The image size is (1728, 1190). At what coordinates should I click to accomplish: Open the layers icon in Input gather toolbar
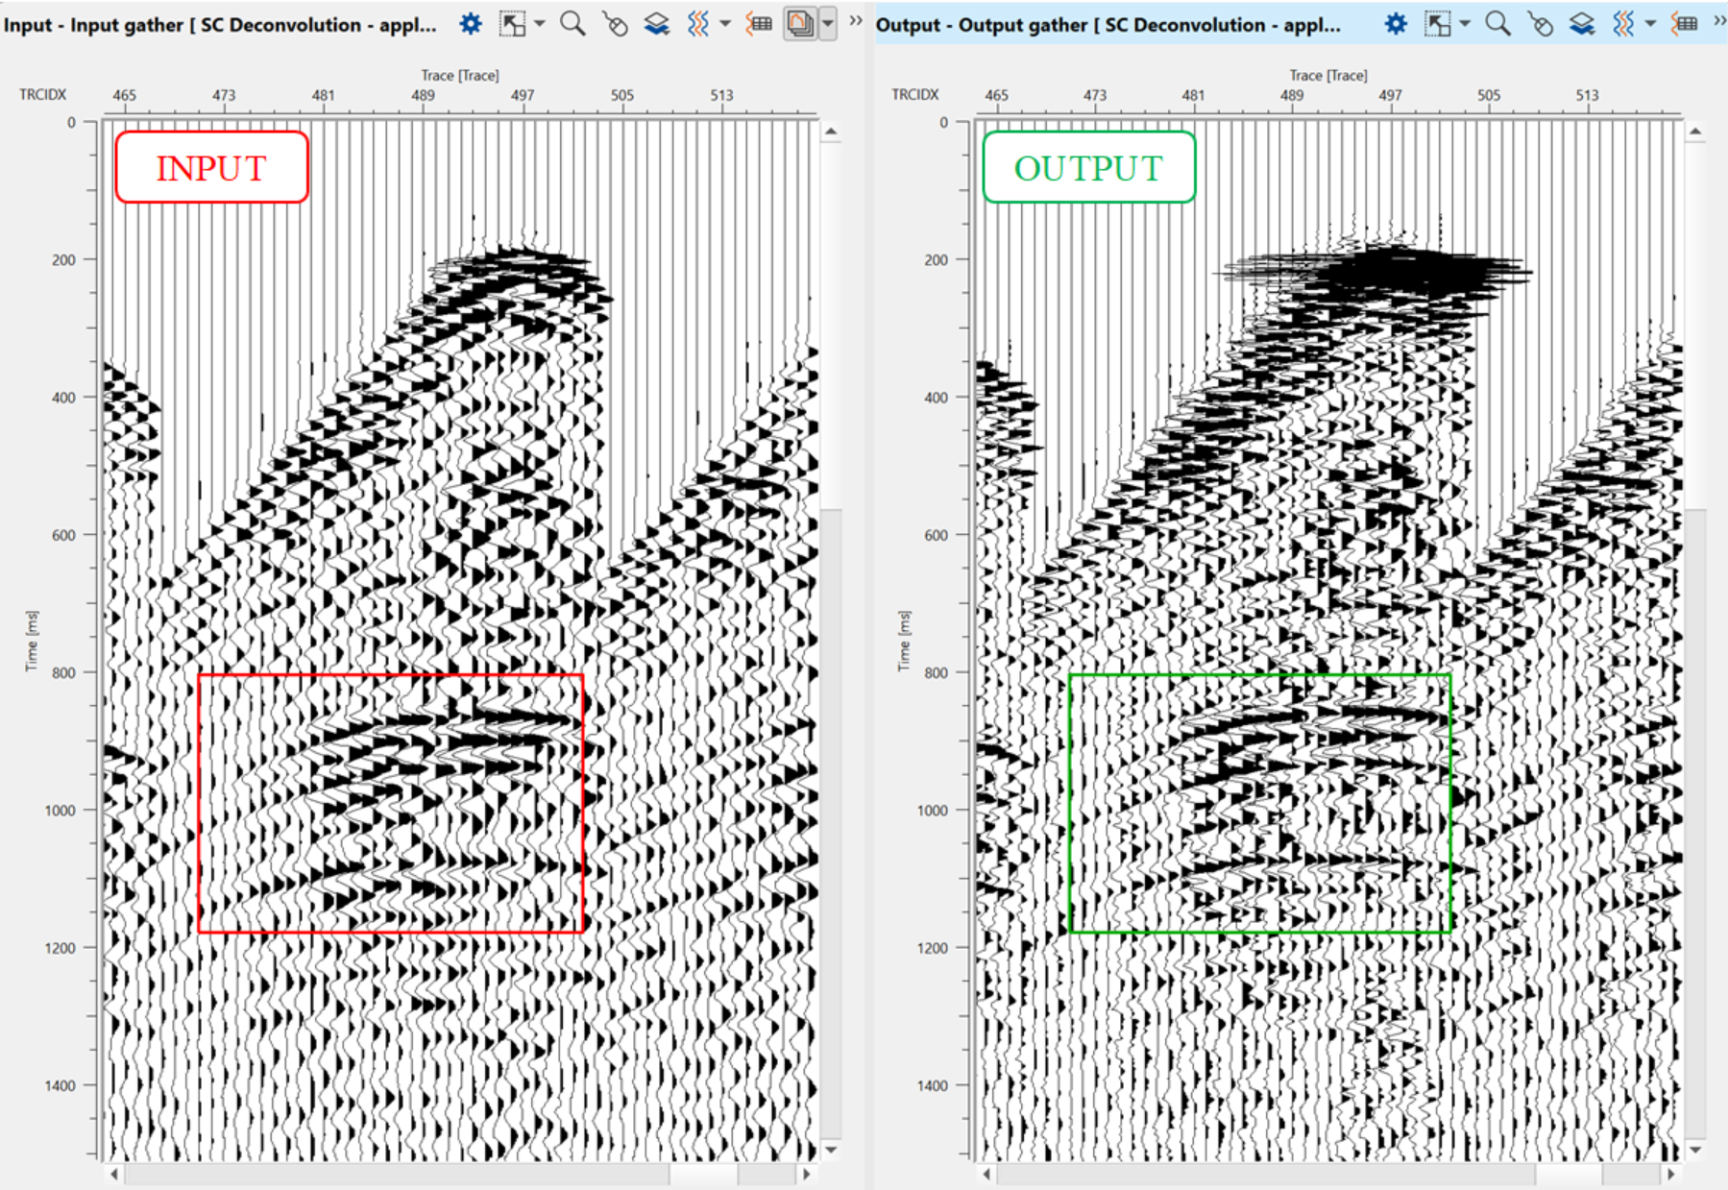point(657,24)
